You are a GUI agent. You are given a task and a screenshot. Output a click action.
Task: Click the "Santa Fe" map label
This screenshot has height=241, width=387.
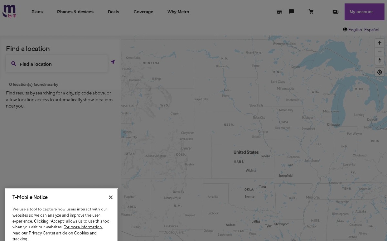(178, 192)
